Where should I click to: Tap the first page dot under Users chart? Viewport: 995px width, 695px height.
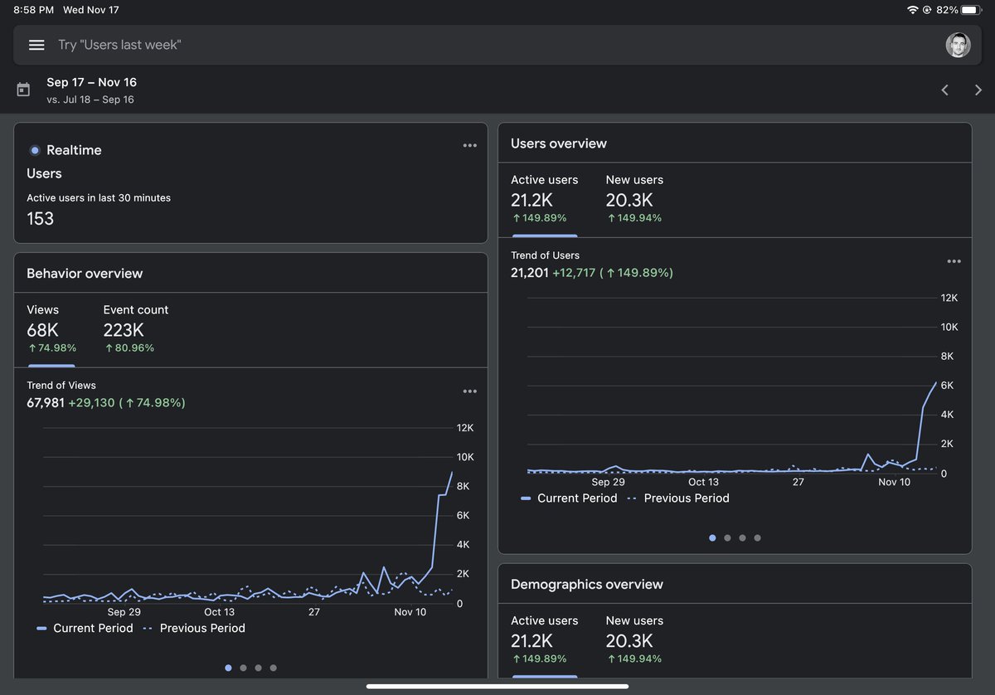pos(712,537)
